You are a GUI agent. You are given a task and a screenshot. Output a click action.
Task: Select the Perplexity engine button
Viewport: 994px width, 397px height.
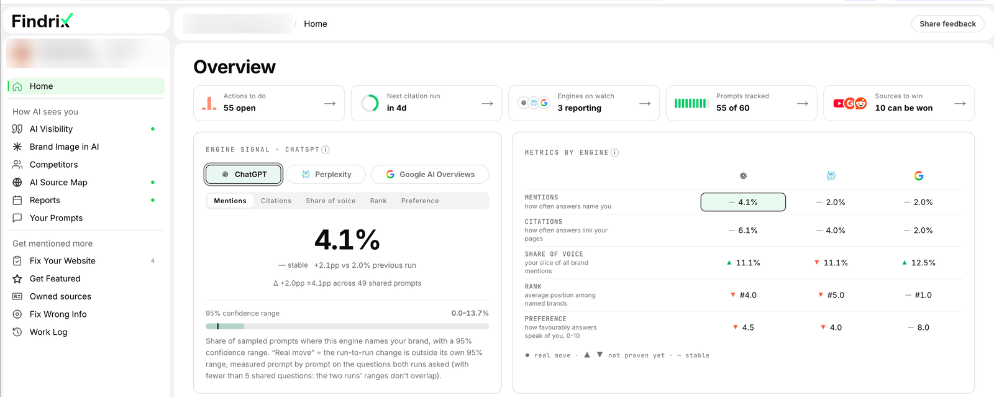pos(326,175)
